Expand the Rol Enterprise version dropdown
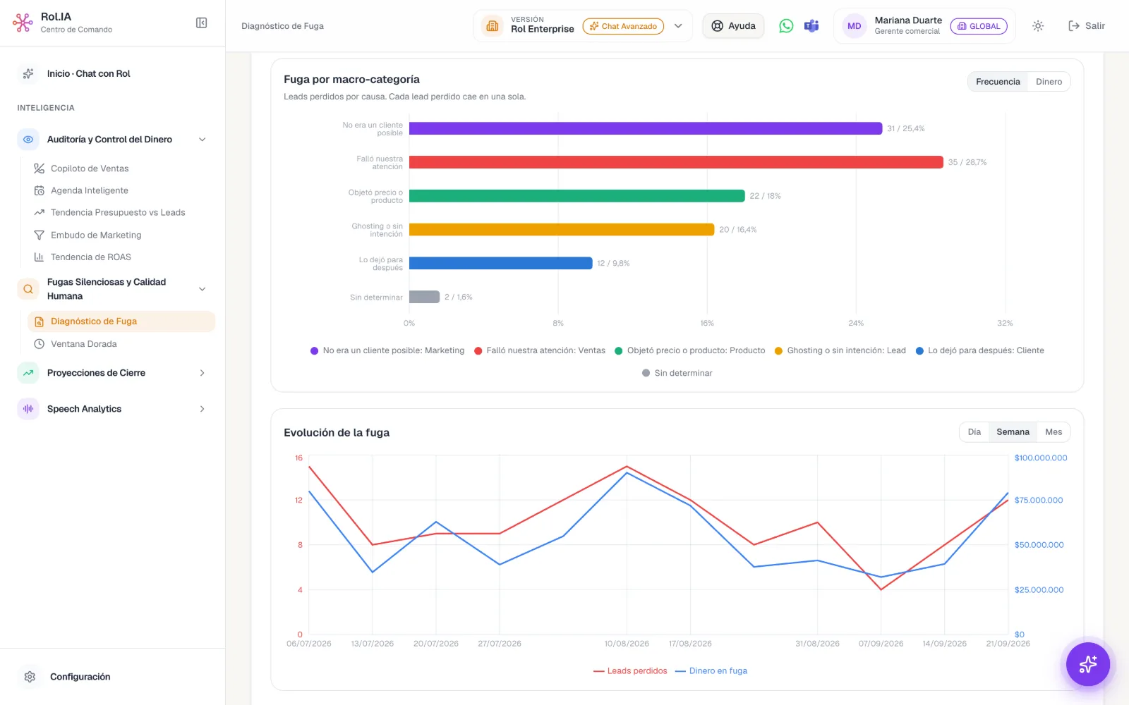The height and width of the screenshot is (705, 1129). coord(678,26)
